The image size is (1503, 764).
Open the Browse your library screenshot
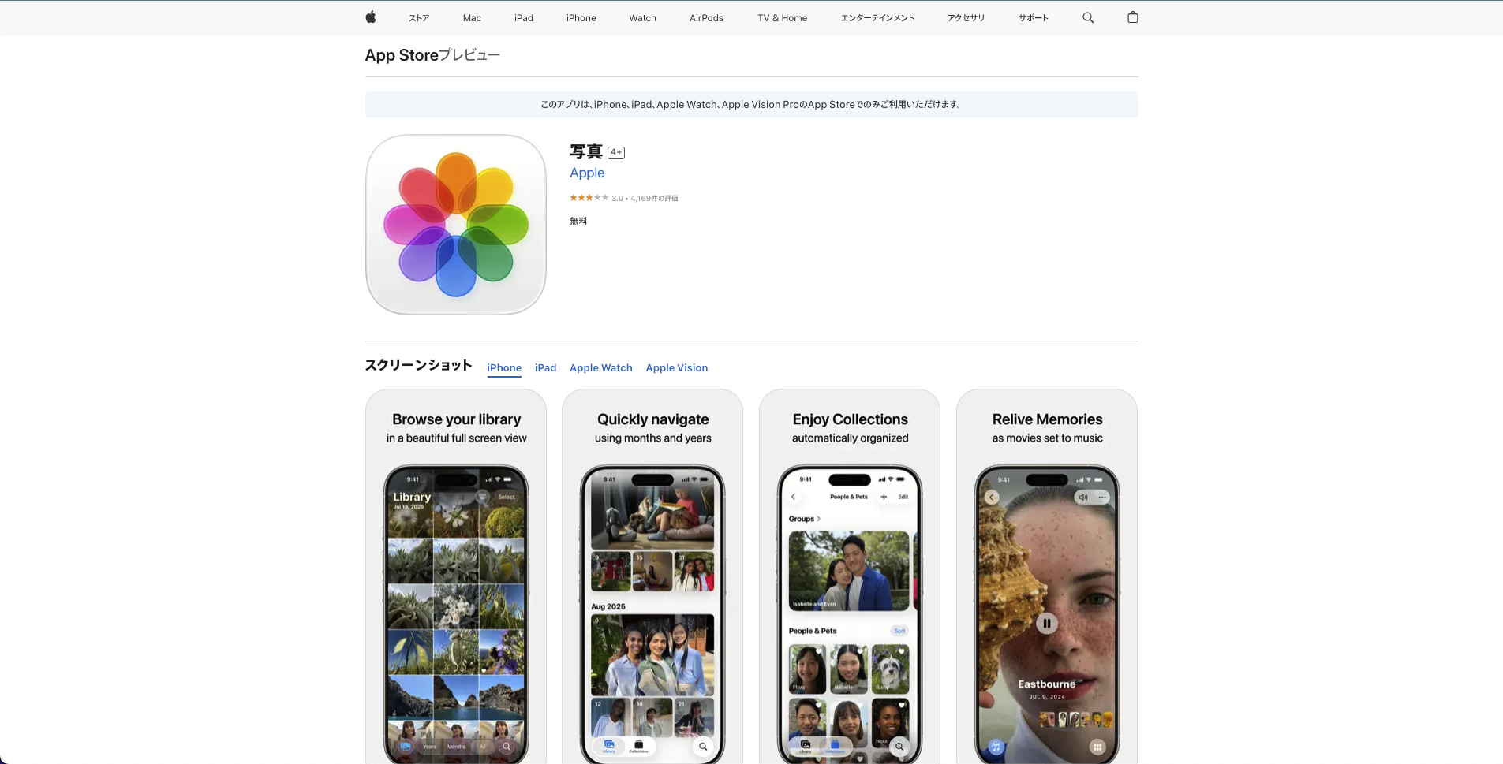pos(456,576)
